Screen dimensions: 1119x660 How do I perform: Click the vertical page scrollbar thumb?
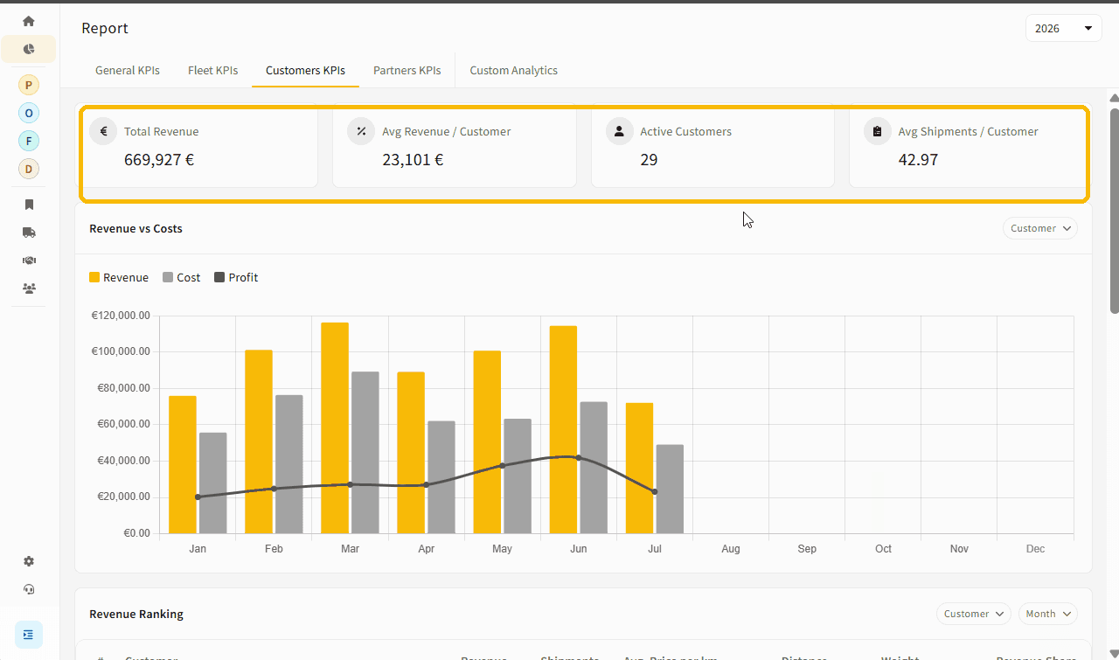click(x=1114, y=210)
